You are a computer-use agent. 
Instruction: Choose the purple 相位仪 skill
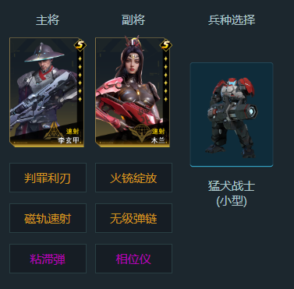coord(133,259)
